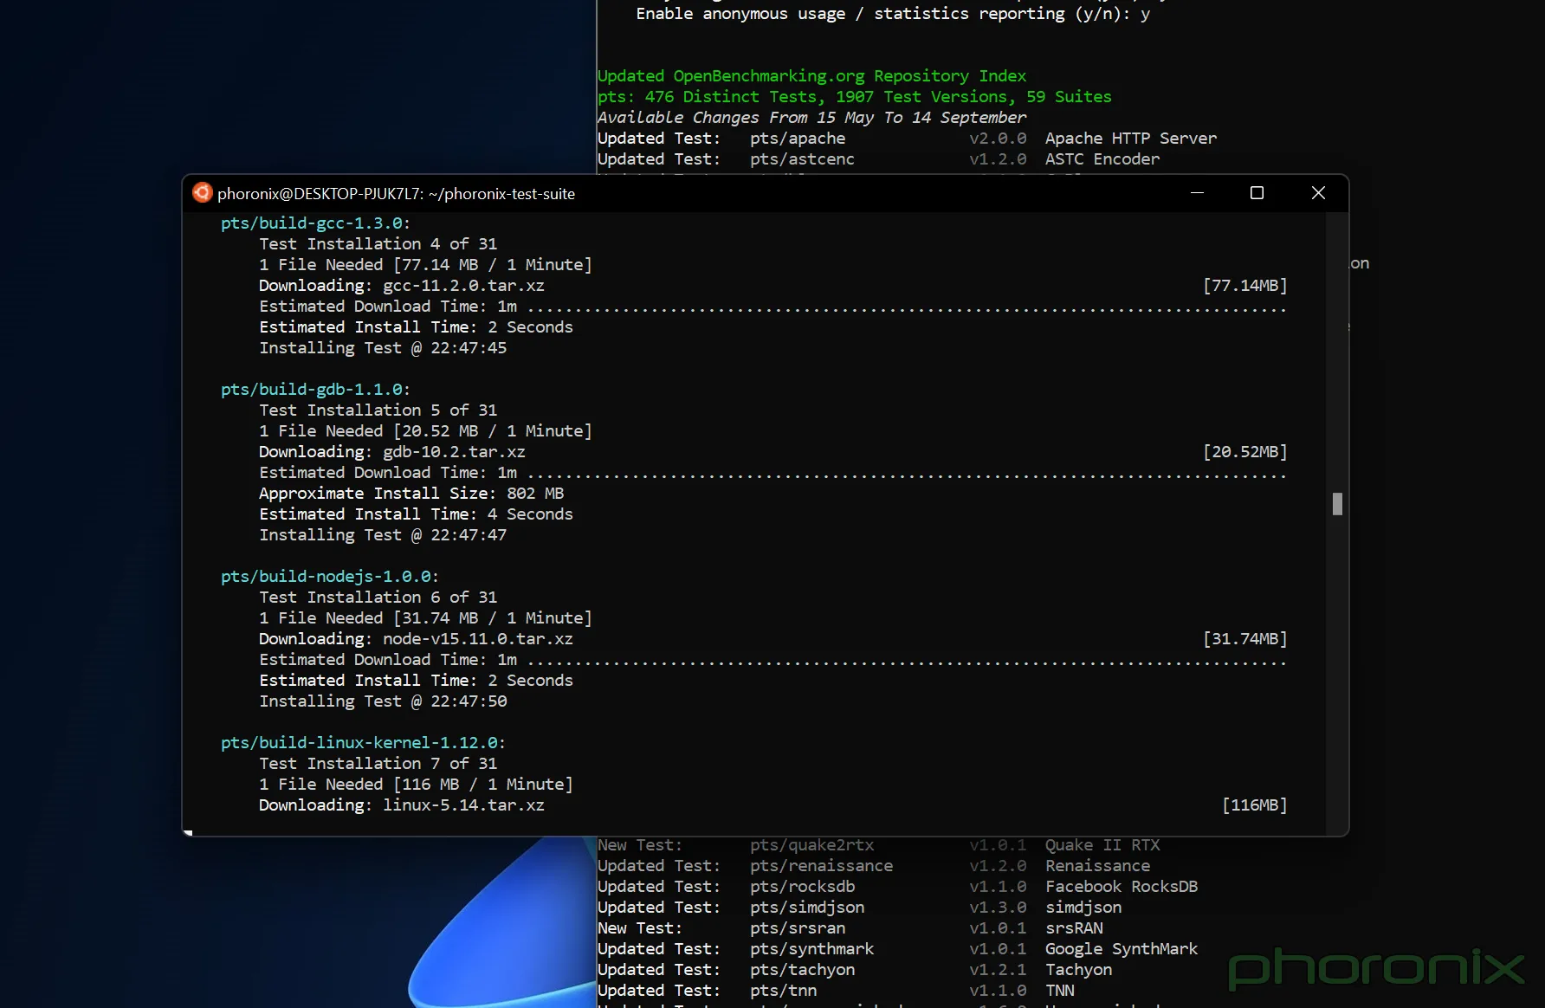Click the text 'Test Installation 6 of 31'
The image size is (1545, 1008).
tap(378, 598)
